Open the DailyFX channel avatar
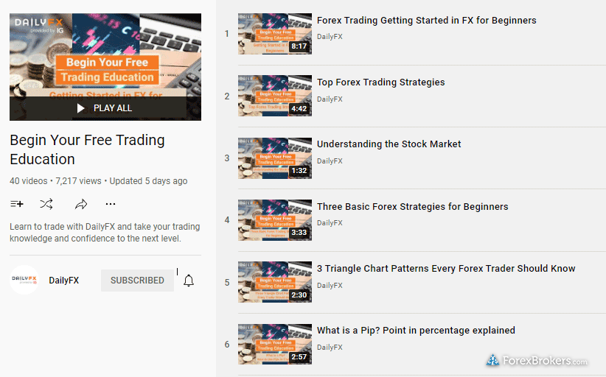This screenshot has height=377, width=606. [24, 280]
